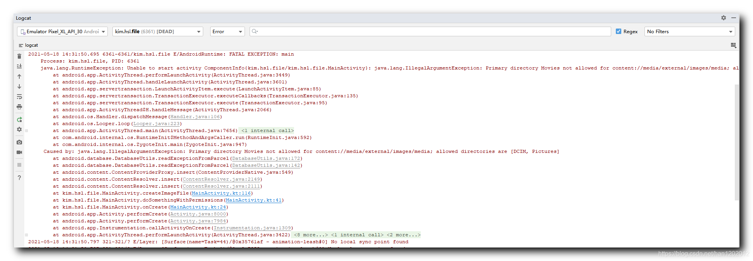
Task: Click the RuntimeException 'Unable to start activity' line
Action: (x=389, y=68)
